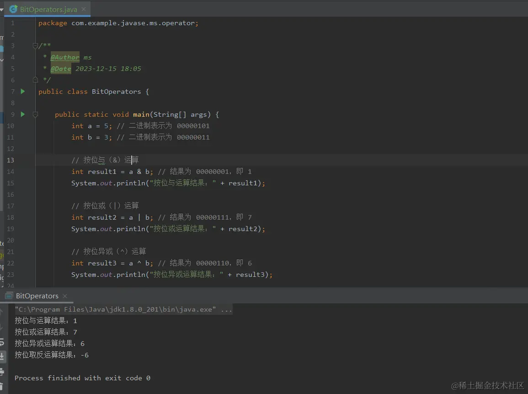Screen dimensions: 528x394
Task: Run the main method from the gutter arrow
Action: pos(22,114)
